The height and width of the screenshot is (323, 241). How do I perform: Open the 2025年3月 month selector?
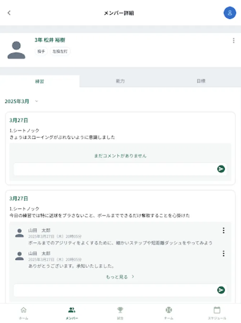(x=21, y=102)
